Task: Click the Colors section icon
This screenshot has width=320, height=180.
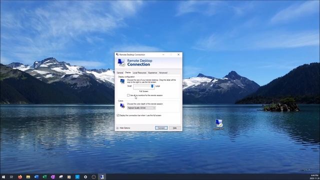Action: 122,105
